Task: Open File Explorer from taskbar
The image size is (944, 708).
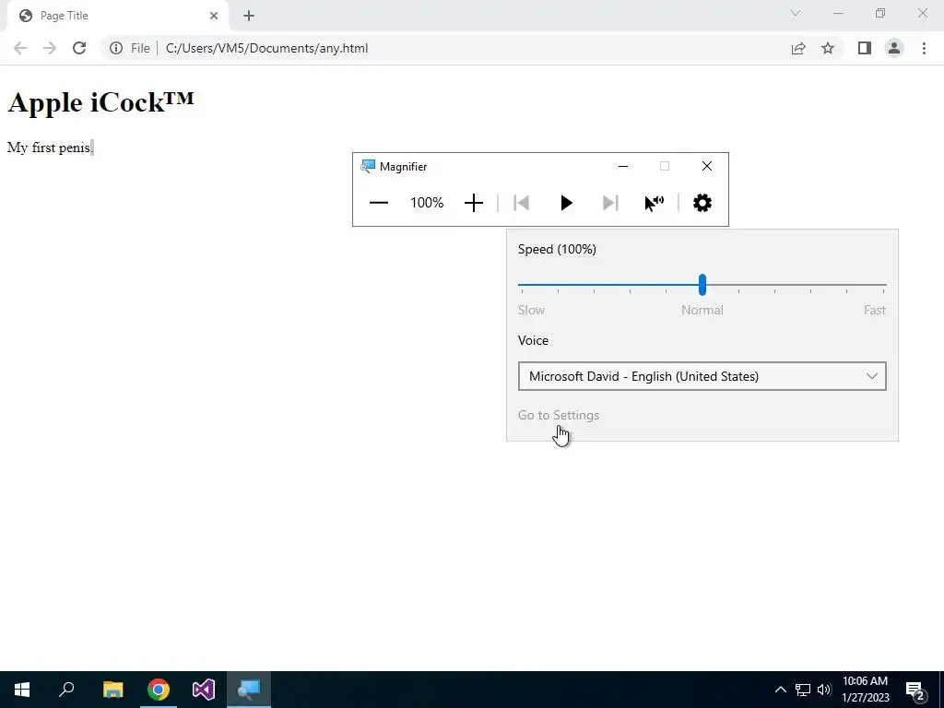Action: pos(112,690)
